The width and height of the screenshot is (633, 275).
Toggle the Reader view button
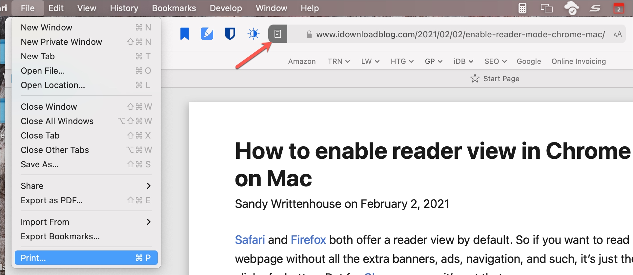278,34
